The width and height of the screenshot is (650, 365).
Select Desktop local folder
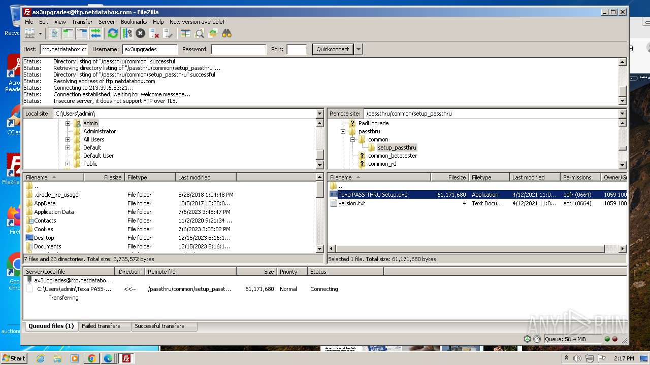click(x=44, y=238)
